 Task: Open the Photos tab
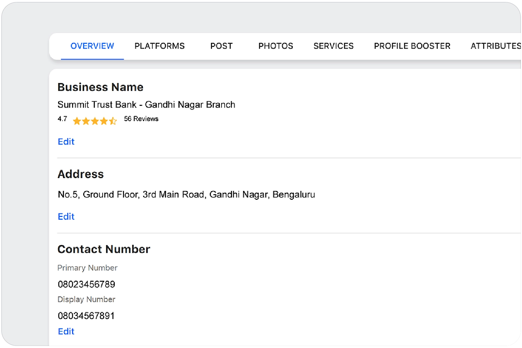coord(276,46)
